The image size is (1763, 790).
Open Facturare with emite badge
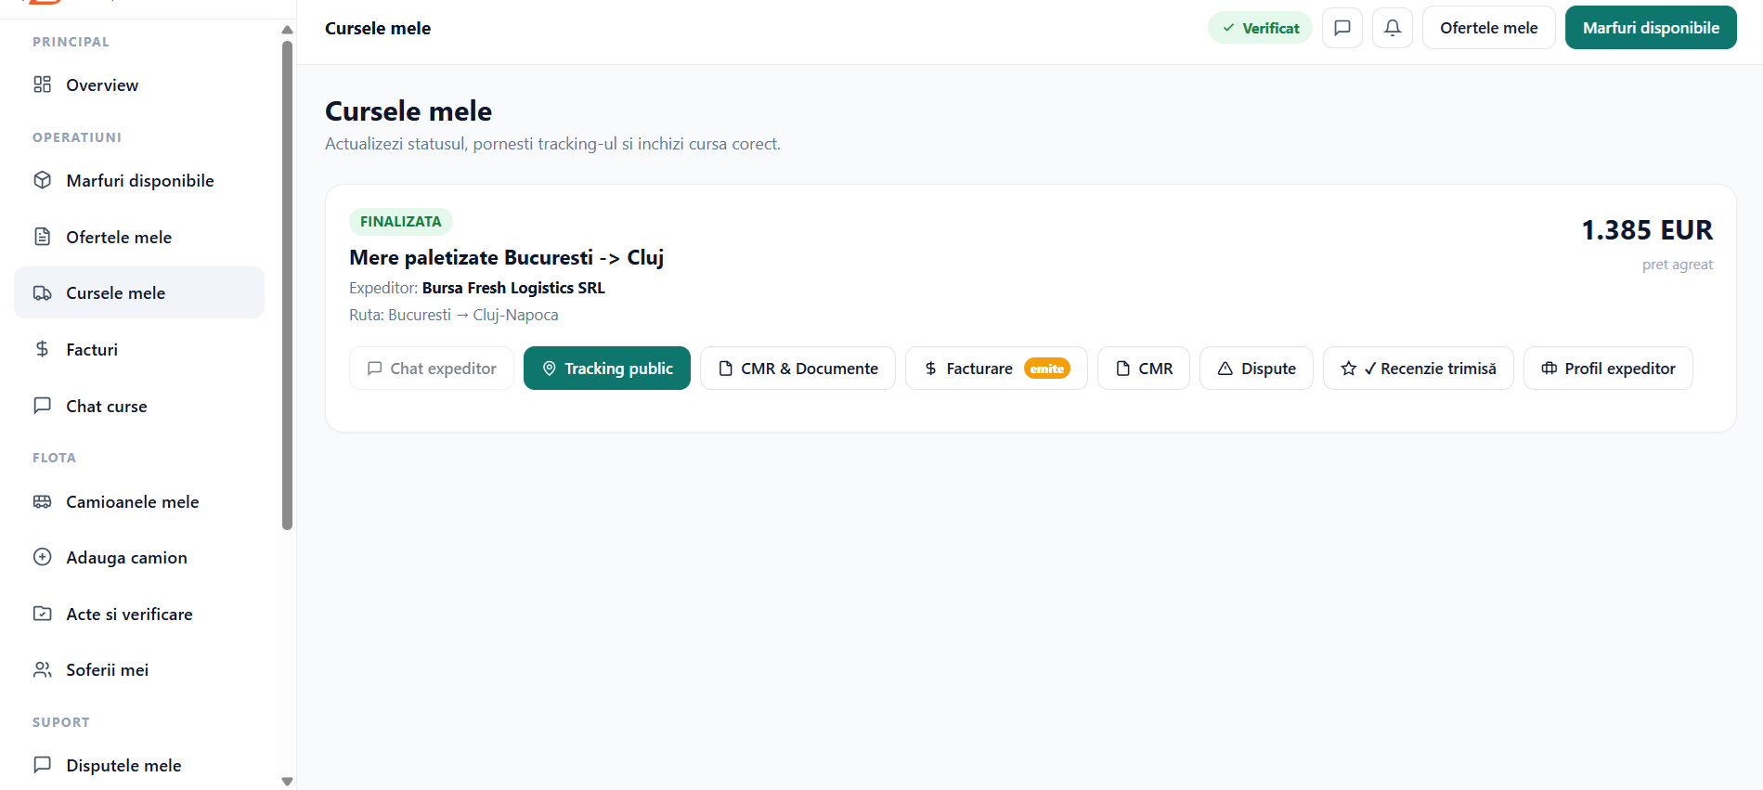point(996,369)
